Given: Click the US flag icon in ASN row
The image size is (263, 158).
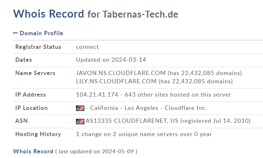Looking at the screenshot, I should (x=80, y=121).
